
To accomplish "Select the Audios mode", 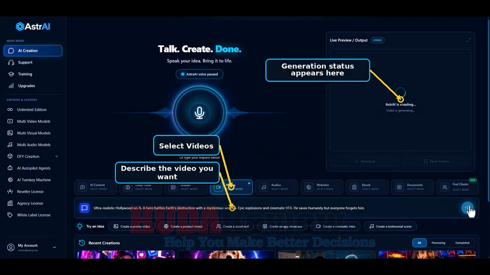I will tap(277, 187).
